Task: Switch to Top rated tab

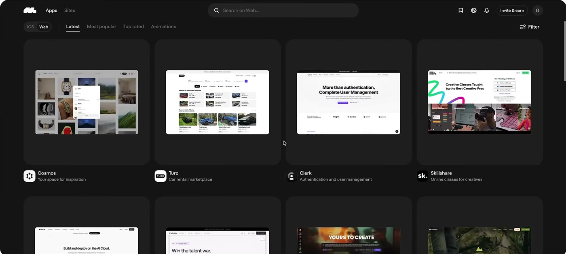Action: pos(133,27)
